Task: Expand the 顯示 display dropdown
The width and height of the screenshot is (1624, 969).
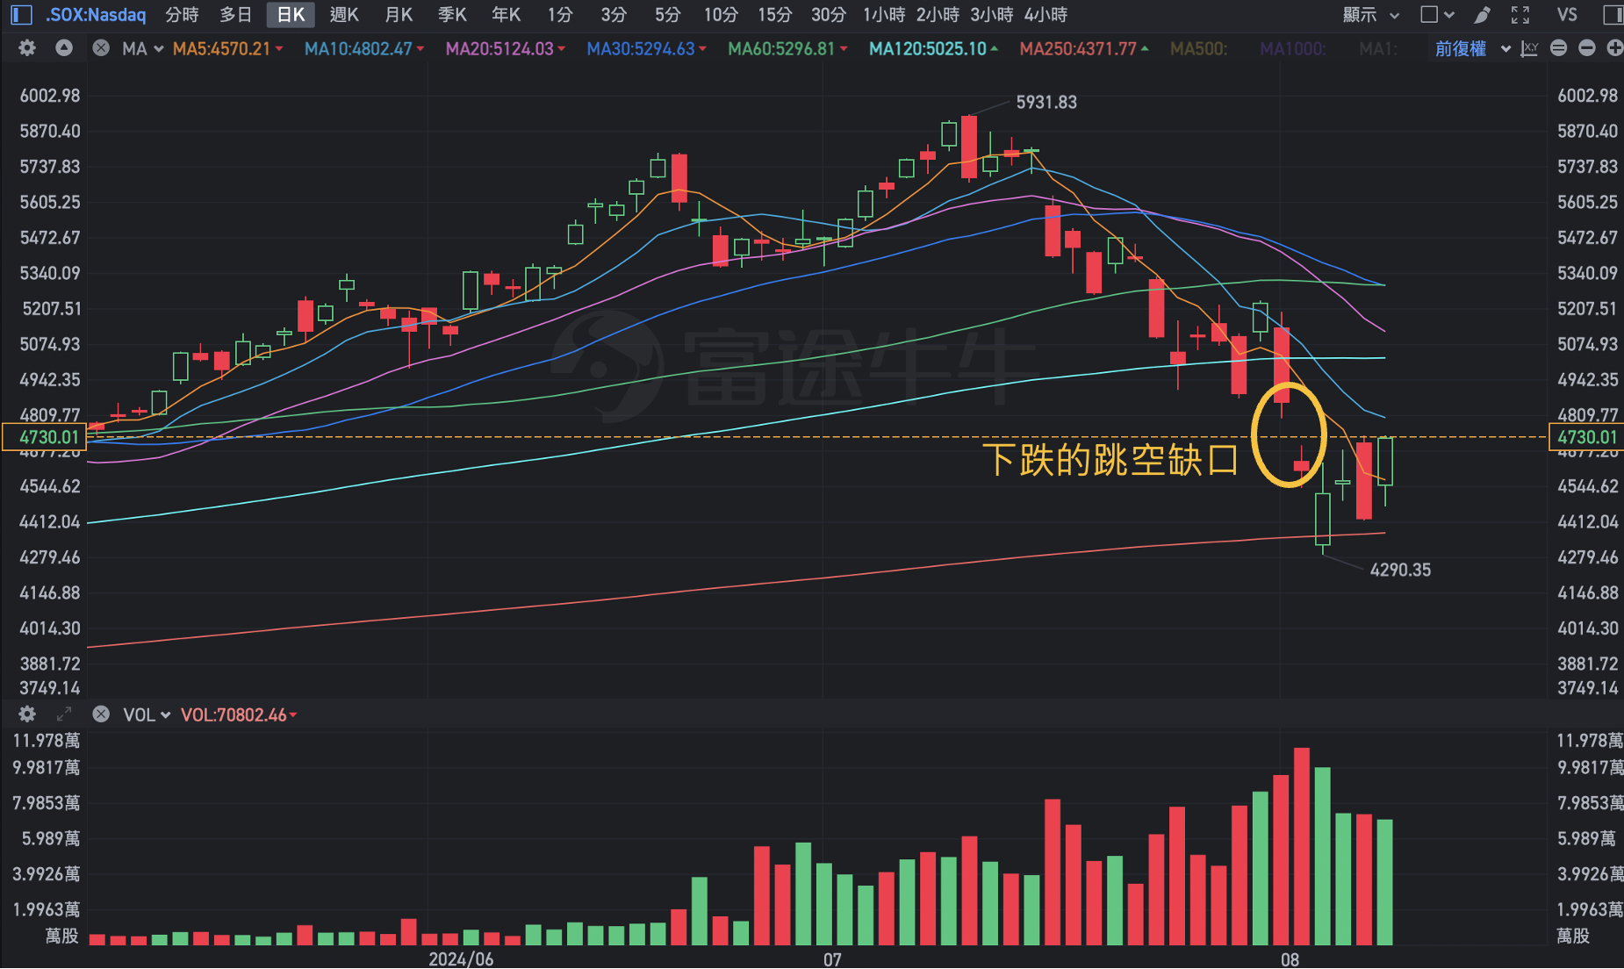Action: [1369, 15]
